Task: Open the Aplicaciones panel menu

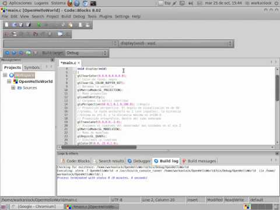Action: [20, 3]
